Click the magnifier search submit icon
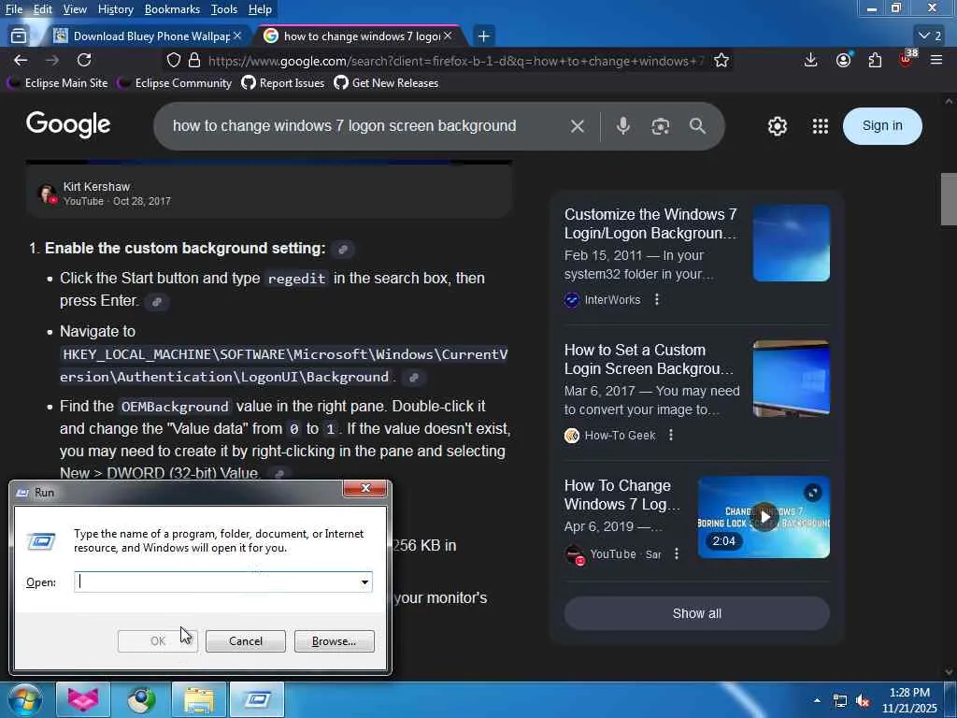Image resolution: width=957 pixels, height=718 pixels. (x=697, y=126)
